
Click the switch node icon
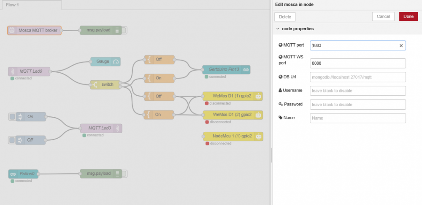pos(95,84)
